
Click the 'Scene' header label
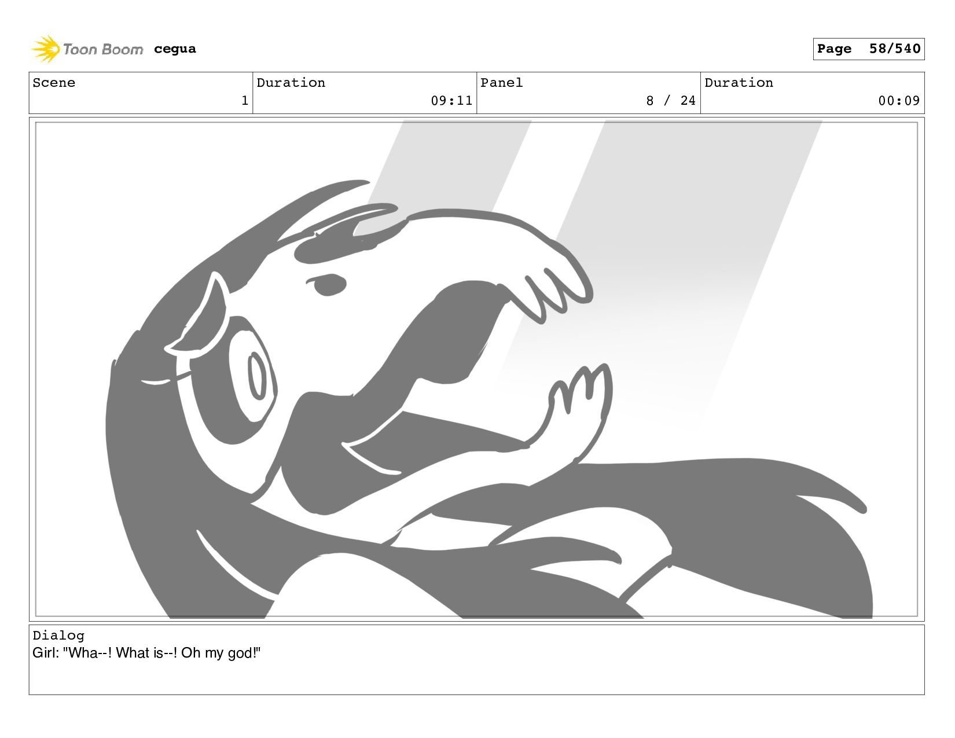pos(54,83)
